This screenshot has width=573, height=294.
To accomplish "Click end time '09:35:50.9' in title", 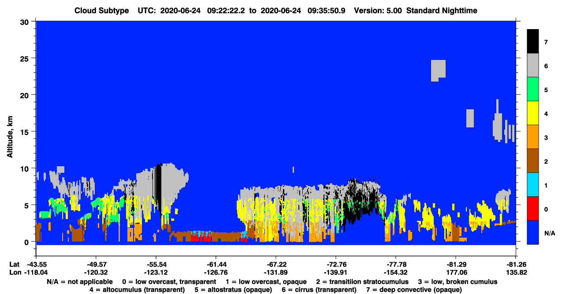I will (326, 11).
